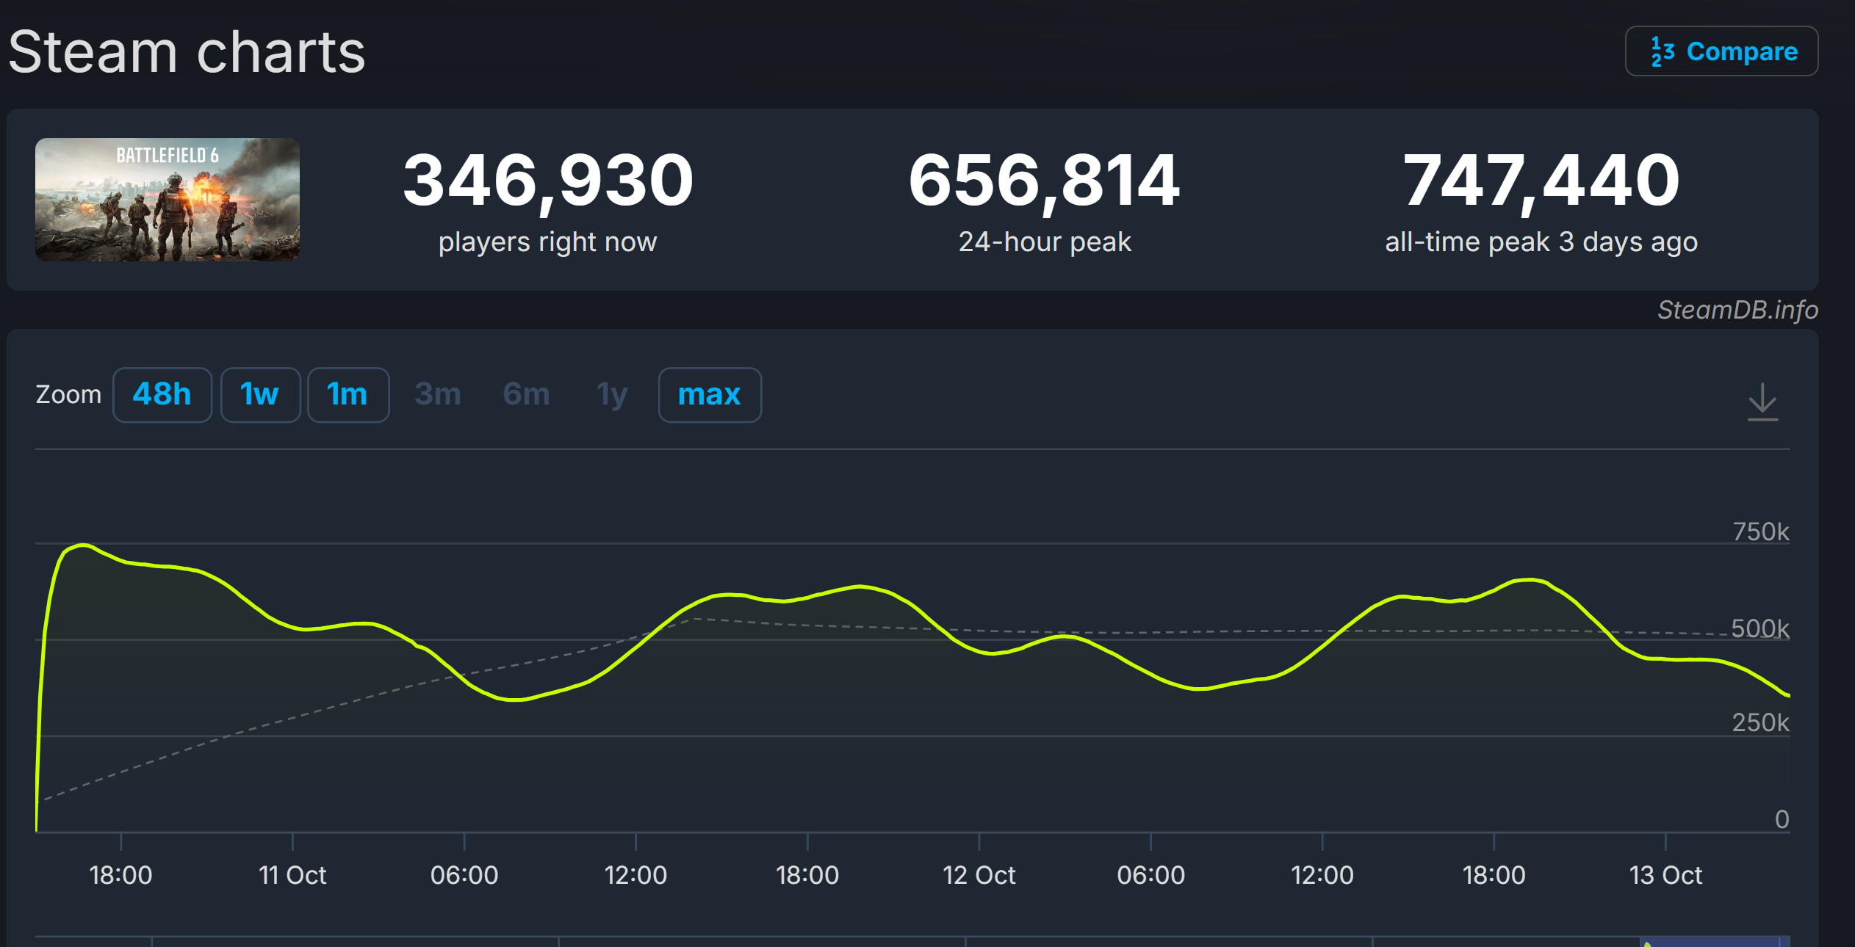Choose the 1y zoom option

click(612, 395)
